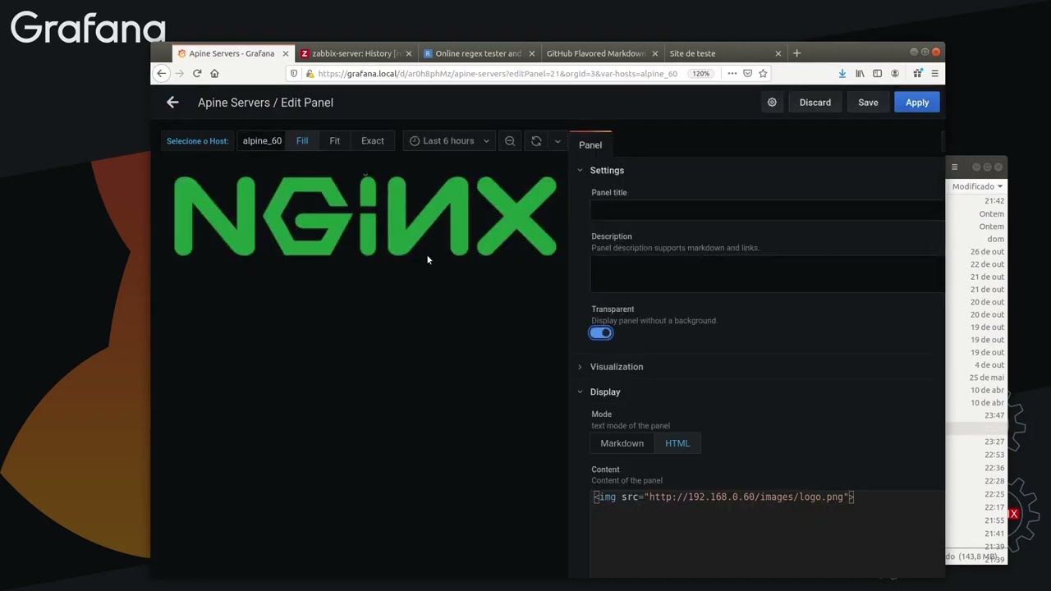Click the Pocket save icon
Viewport: 1051px width, 591px height.
pos(747,73)
